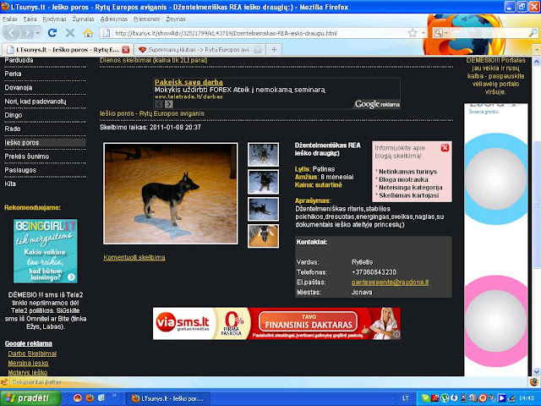541x406 pixels.
Task: Open the Priemonės menu
Action: coord(146,19)
